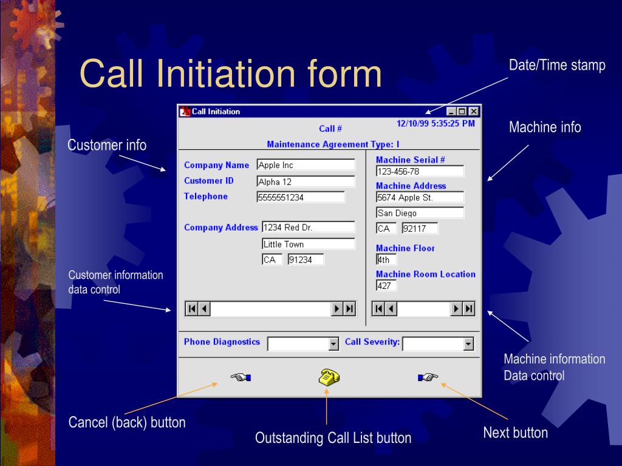Go to next customer record

(337, 309)
